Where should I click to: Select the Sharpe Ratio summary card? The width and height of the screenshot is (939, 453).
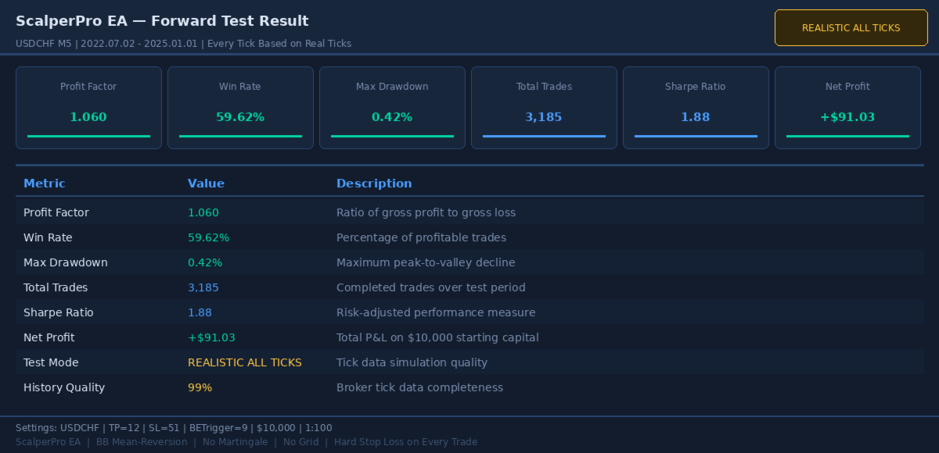point(696,107)
